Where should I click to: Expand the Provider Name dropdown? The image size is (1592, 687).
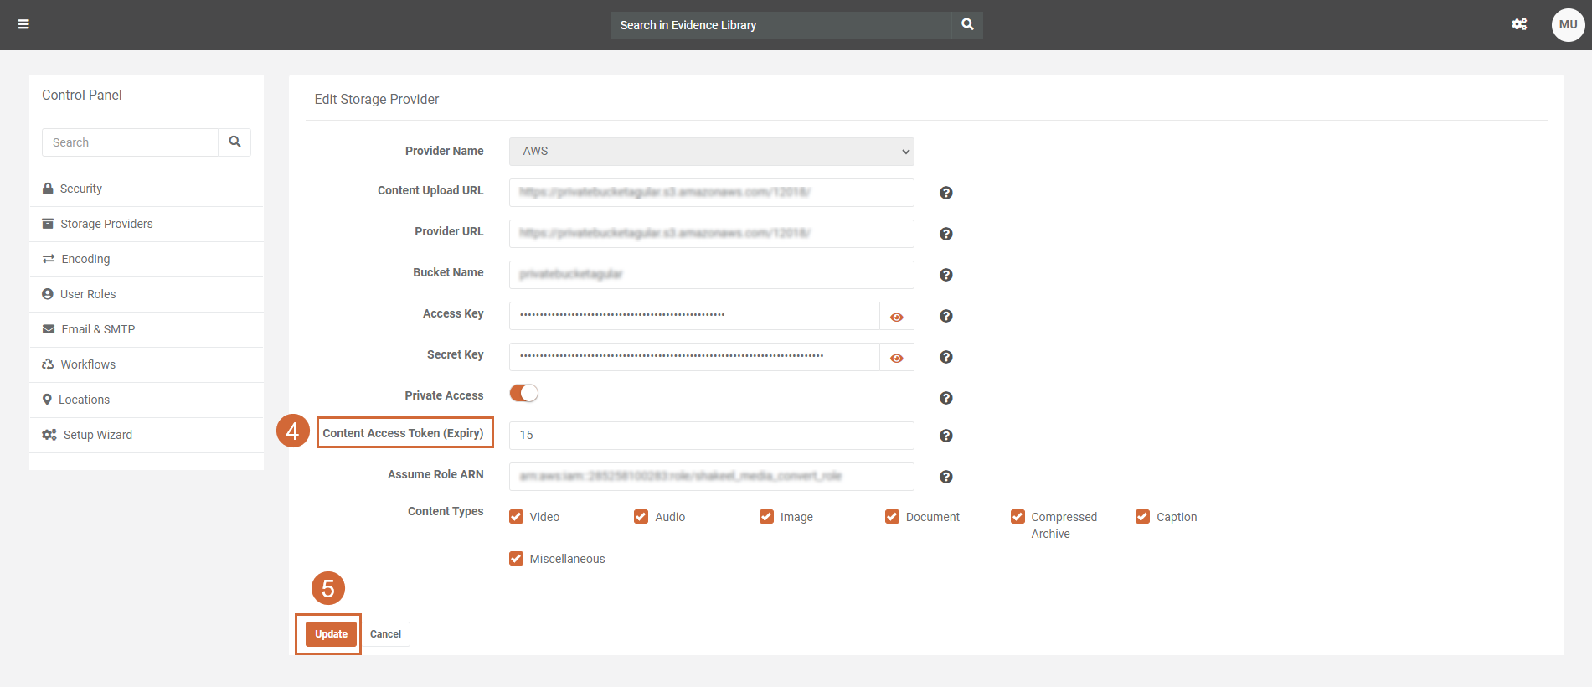tap(711, 152)
